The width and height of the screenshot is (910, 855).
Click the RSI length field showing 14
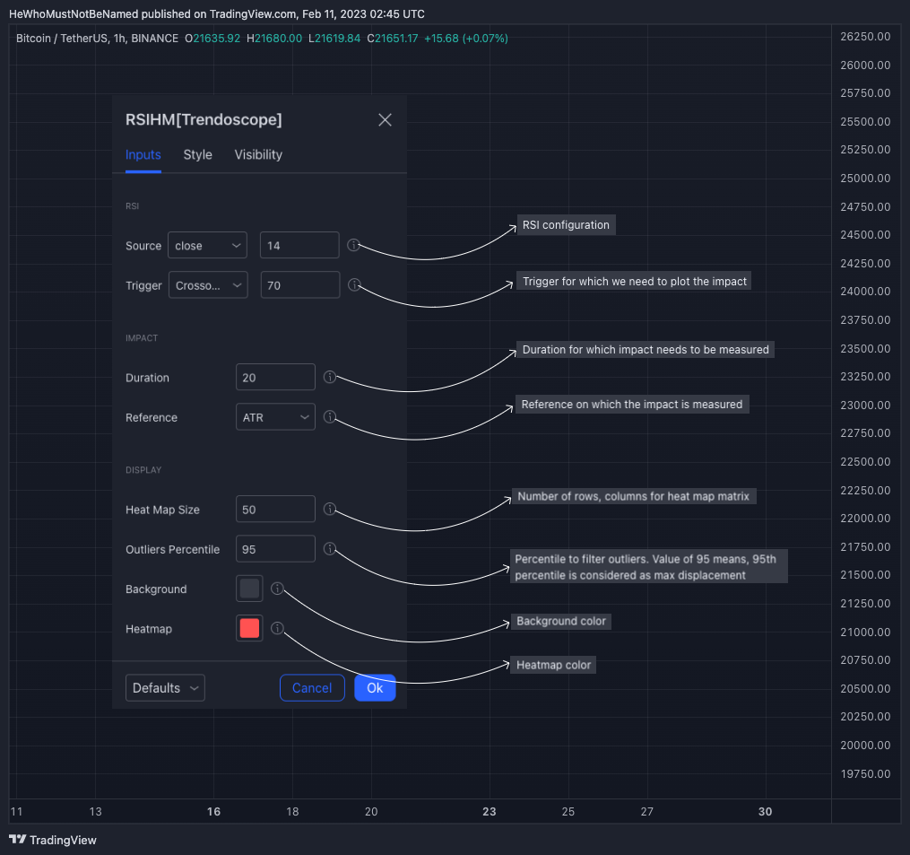299,245
